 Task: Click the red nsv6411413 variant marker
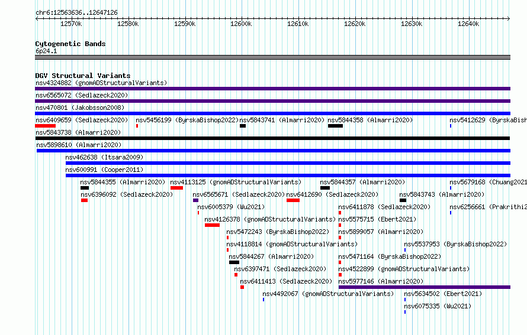tap(242, 287)
